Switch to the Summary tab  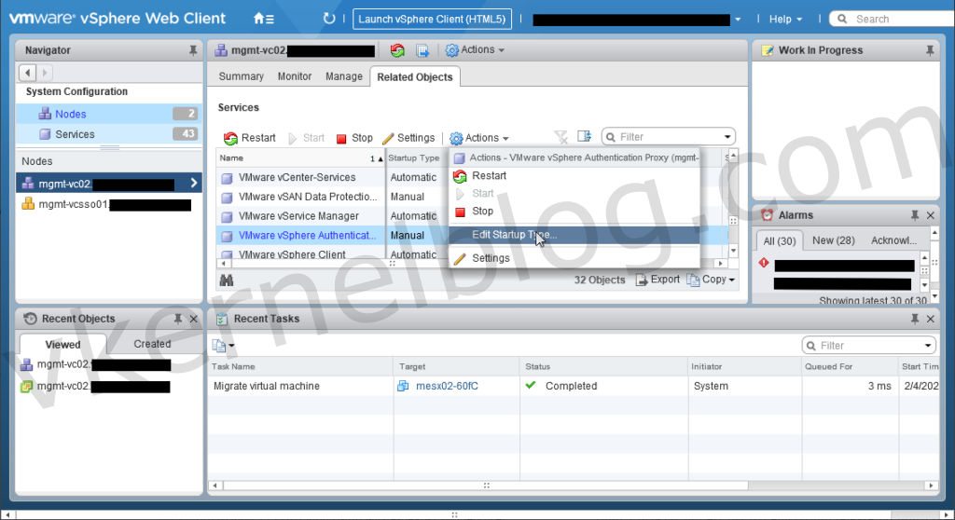tap(242, 76)
